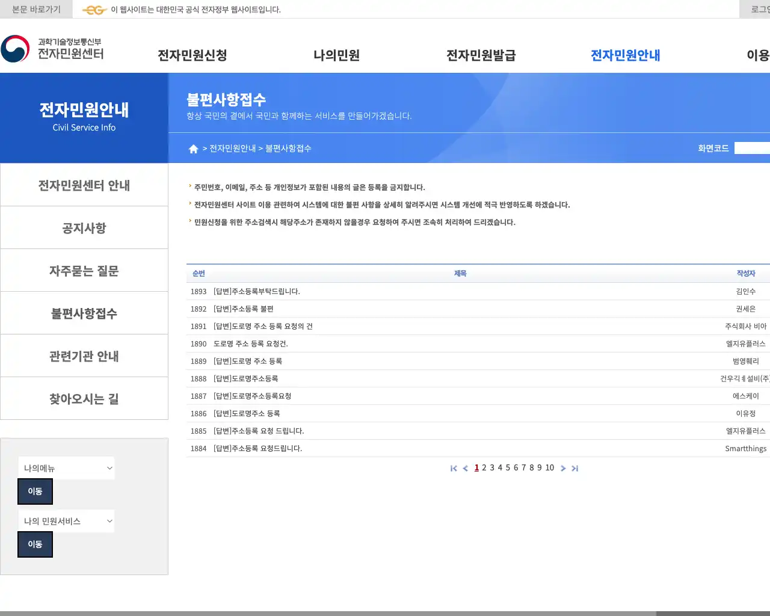This screenshot has width=770, height=616.
Task: Open post [답변]도로명주소등록요청
Action: 252,396
